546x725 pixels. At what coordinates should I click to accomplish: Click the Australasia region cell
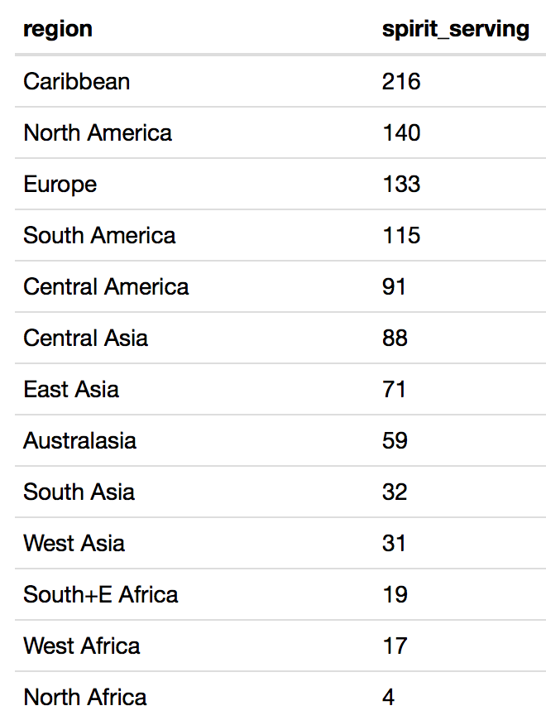(x=80, y=441)
